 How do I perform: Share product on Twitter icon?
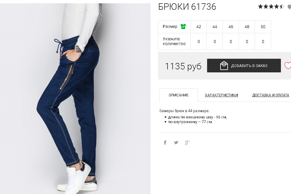(176, 142)
